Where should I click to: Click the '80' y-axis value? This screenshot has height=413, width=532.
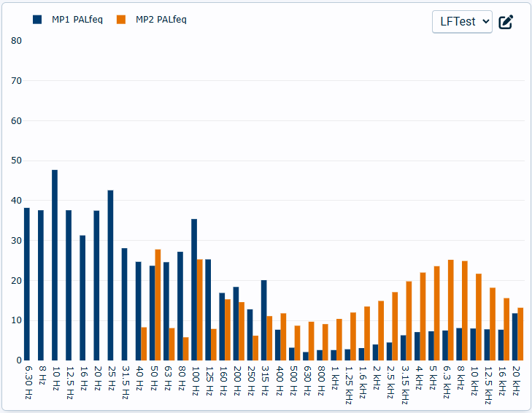click(16, 41)
